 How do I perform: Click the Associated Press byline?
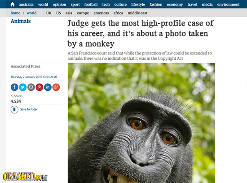point(26,66)
